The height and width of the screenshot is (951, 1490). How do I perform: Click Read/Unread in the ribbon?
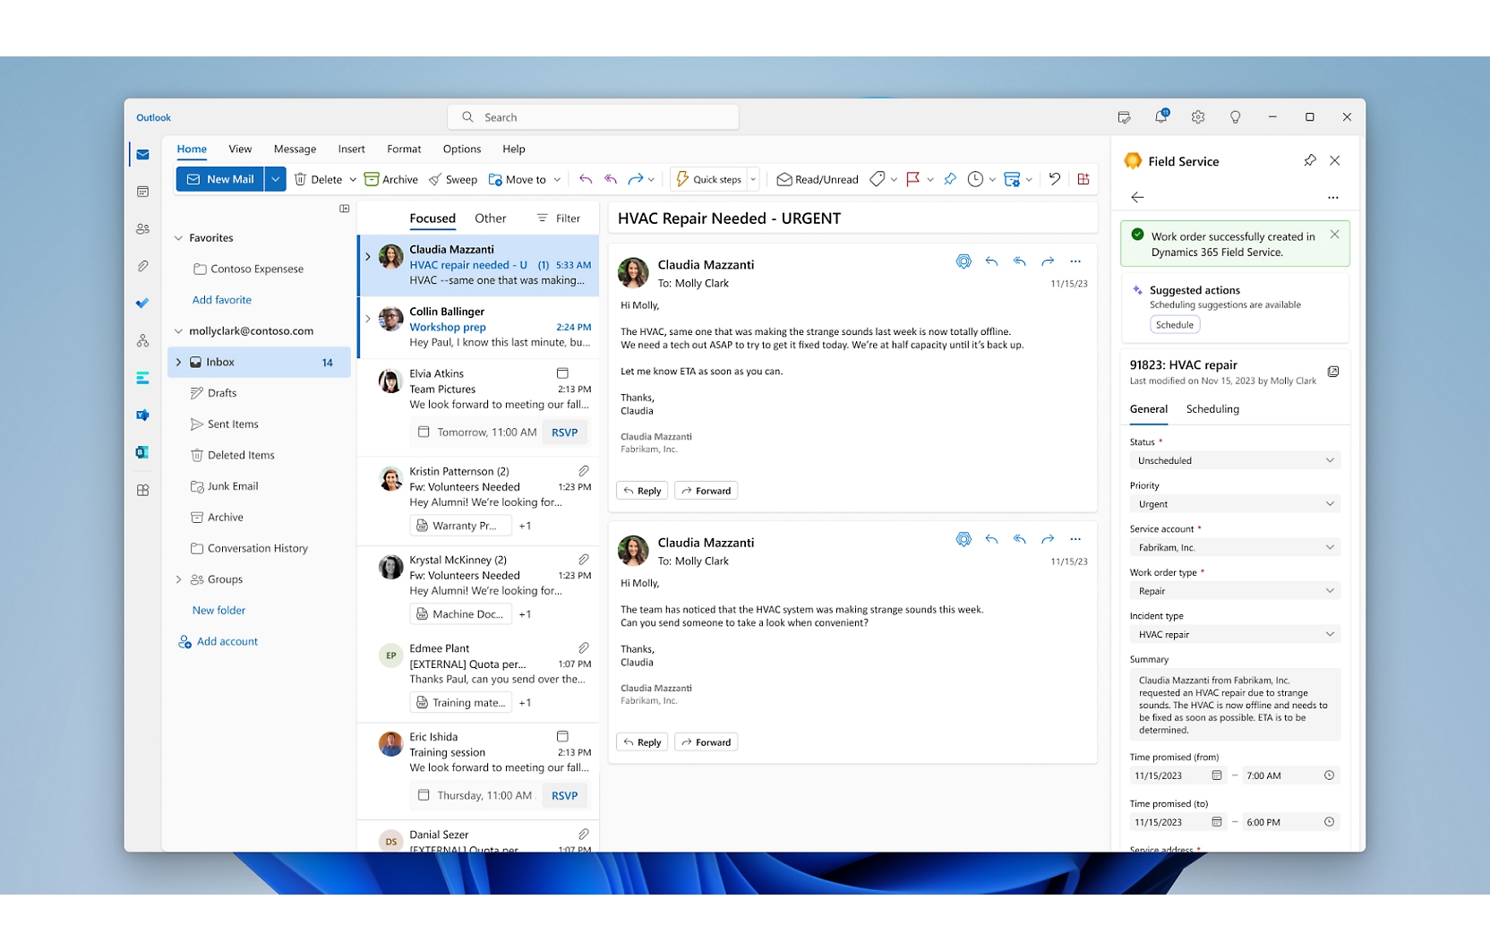[818, 179]
